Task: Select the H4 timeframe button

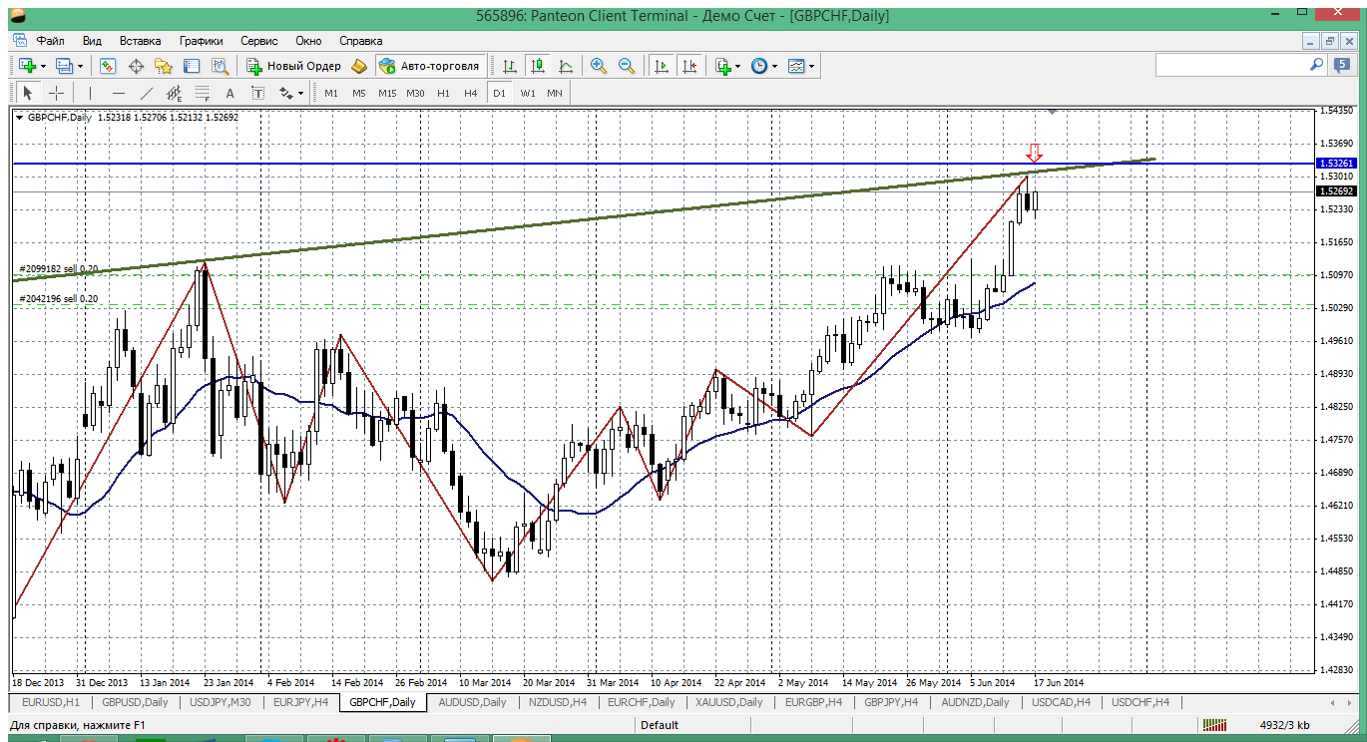Action: [471, 93]
